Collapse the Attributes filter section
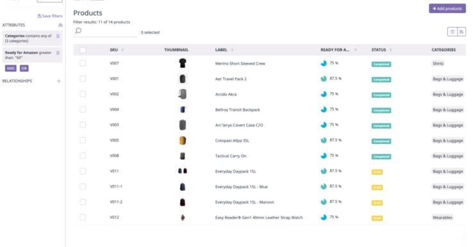 point(60,26)
